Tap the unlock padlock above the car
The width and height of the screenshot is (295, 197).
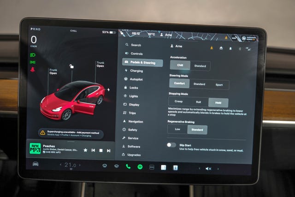tap(71, 66)
